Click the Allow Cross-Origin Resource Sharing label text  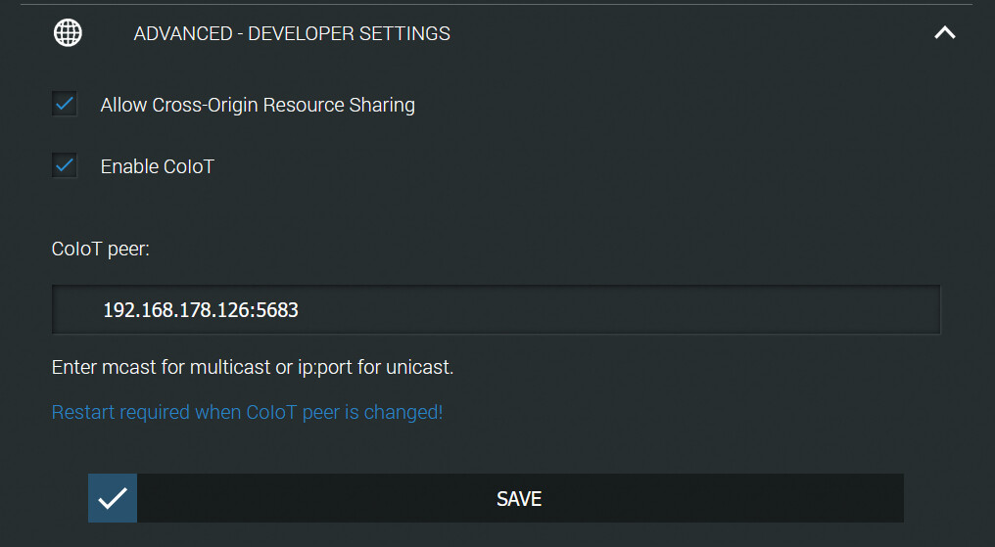258,105
